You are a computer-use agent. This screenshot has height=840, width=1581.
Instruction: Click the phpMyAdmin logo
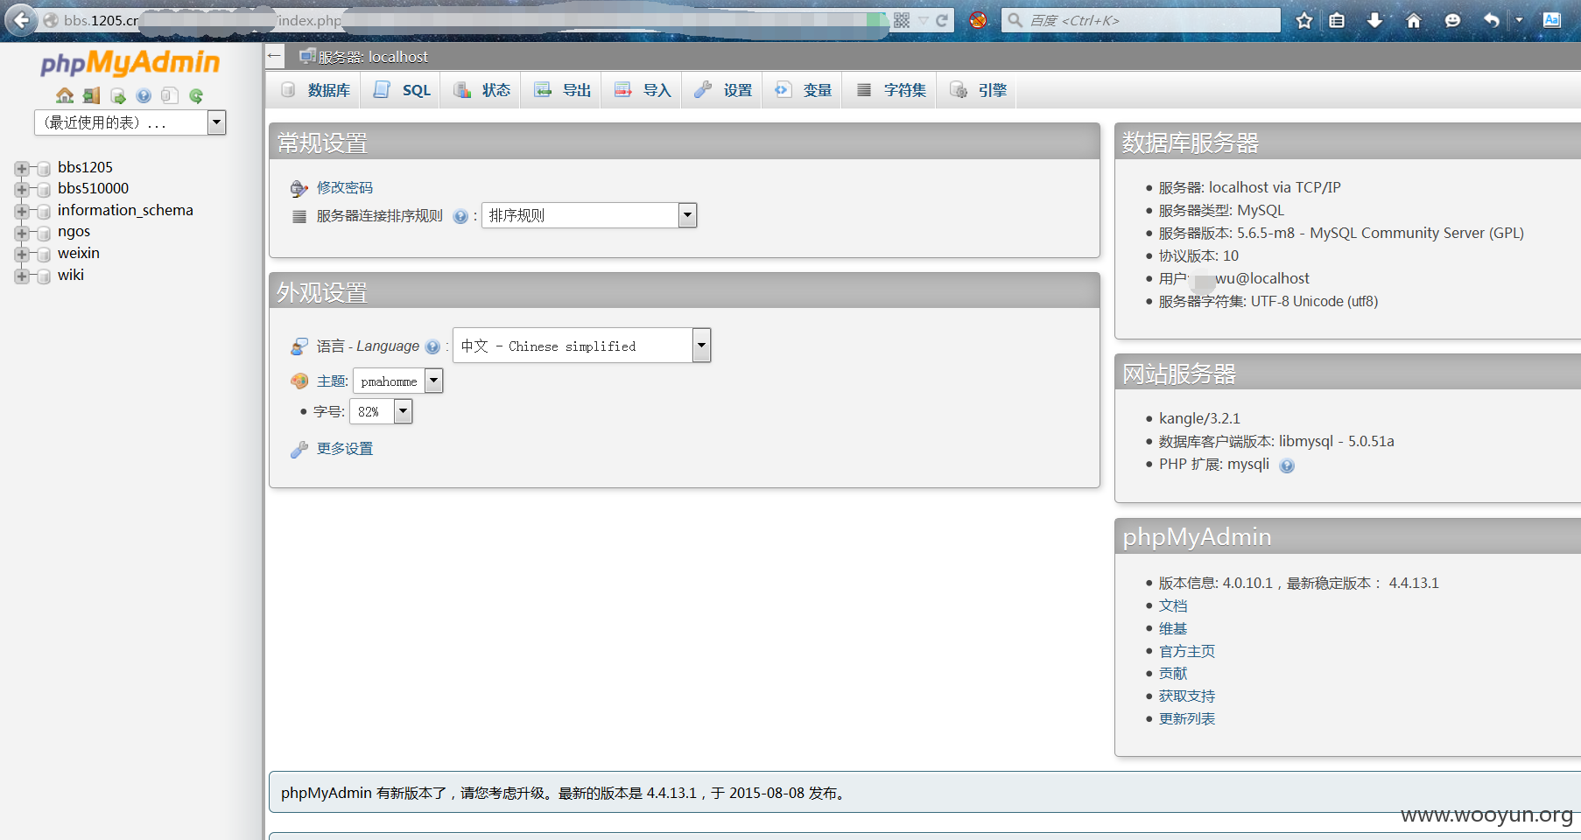(130, 62)
